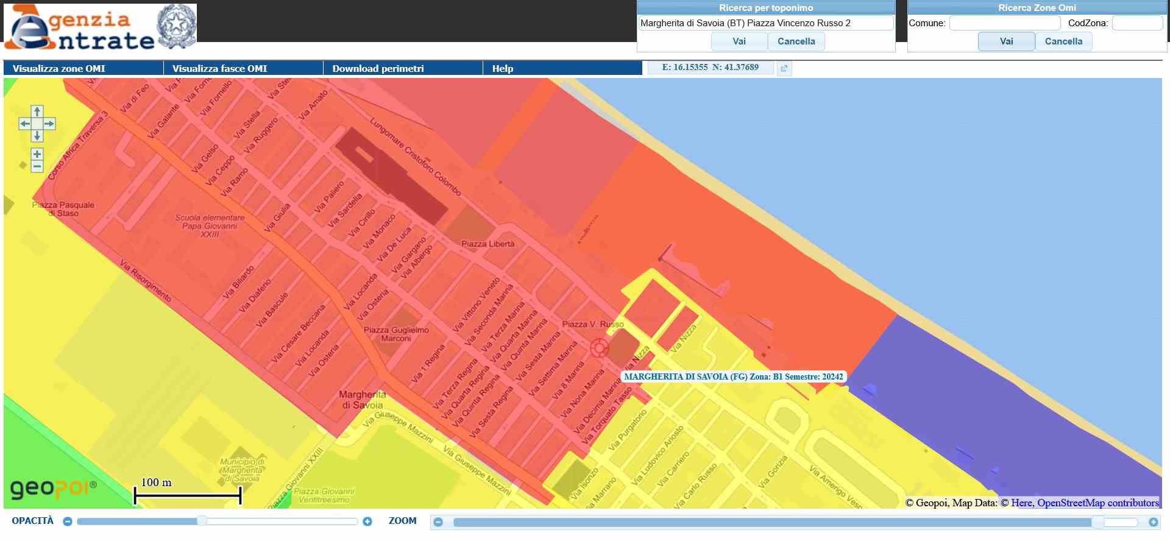The image size is (1170, 541).
Task: Click the red target marker on map
Action: coord(599,348)
